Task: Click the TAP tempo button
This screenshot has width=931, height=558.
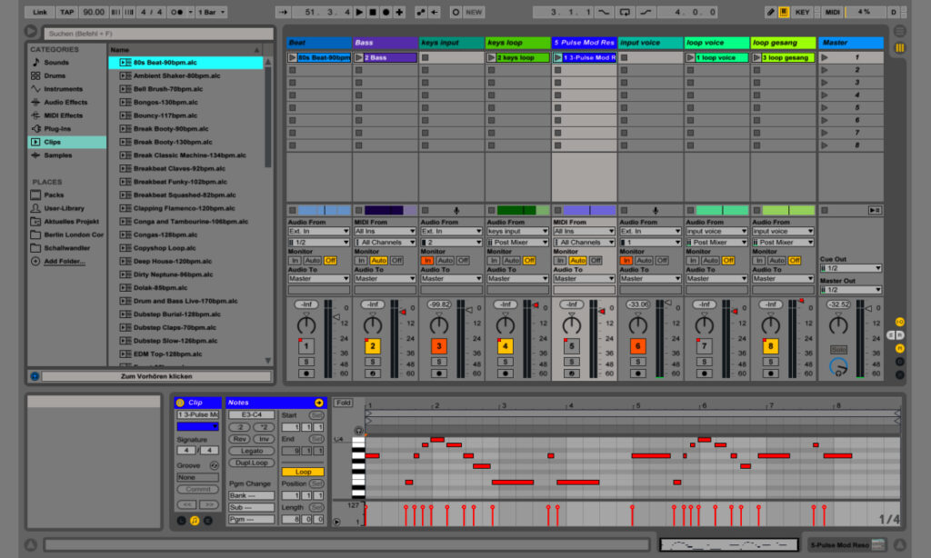Action: click(x=67, y=12)
